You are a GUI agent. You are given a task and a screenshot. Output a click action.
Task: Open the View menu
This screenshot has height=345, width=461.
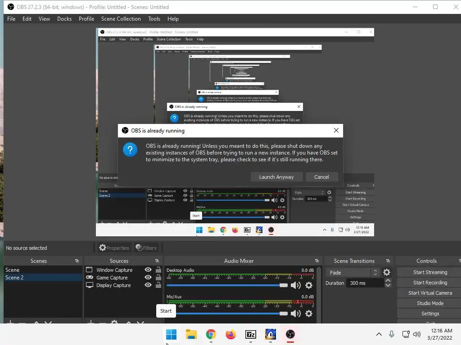pyautogui.click(x=44, y=19)
